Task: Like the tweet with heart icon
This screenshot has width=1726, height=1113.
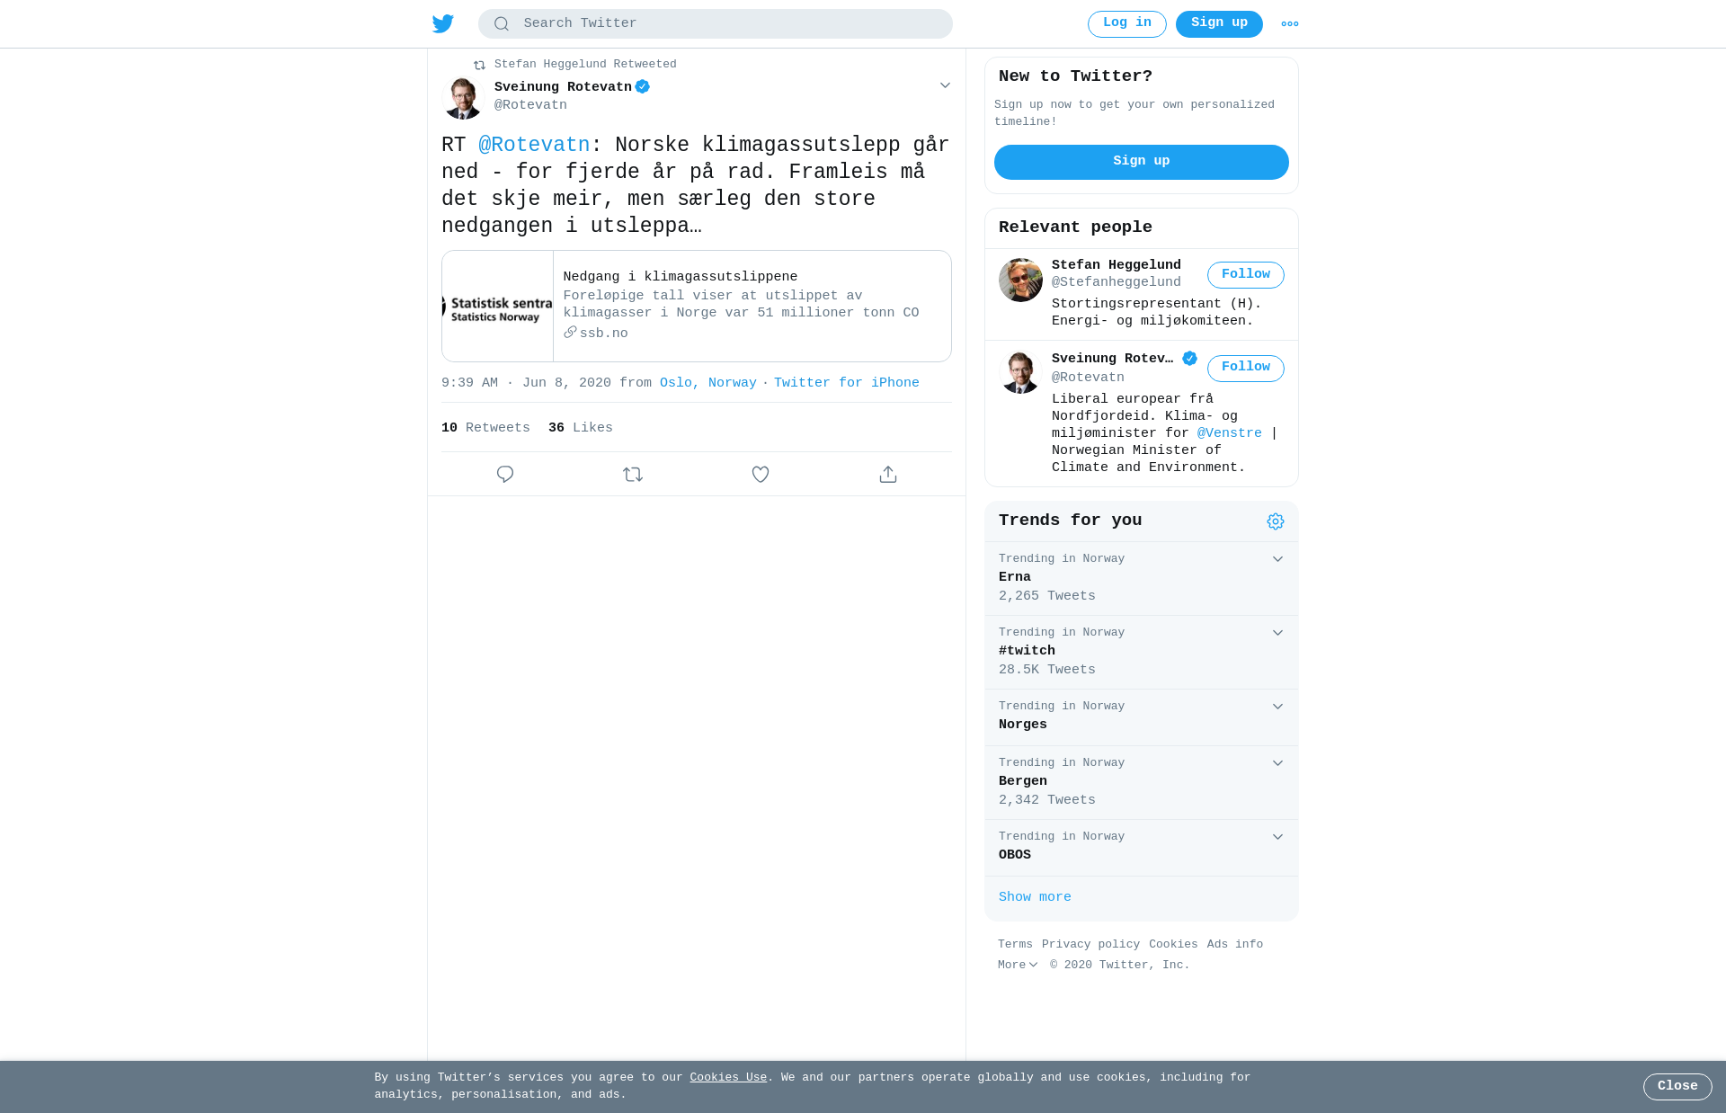Action: [761, 474]
